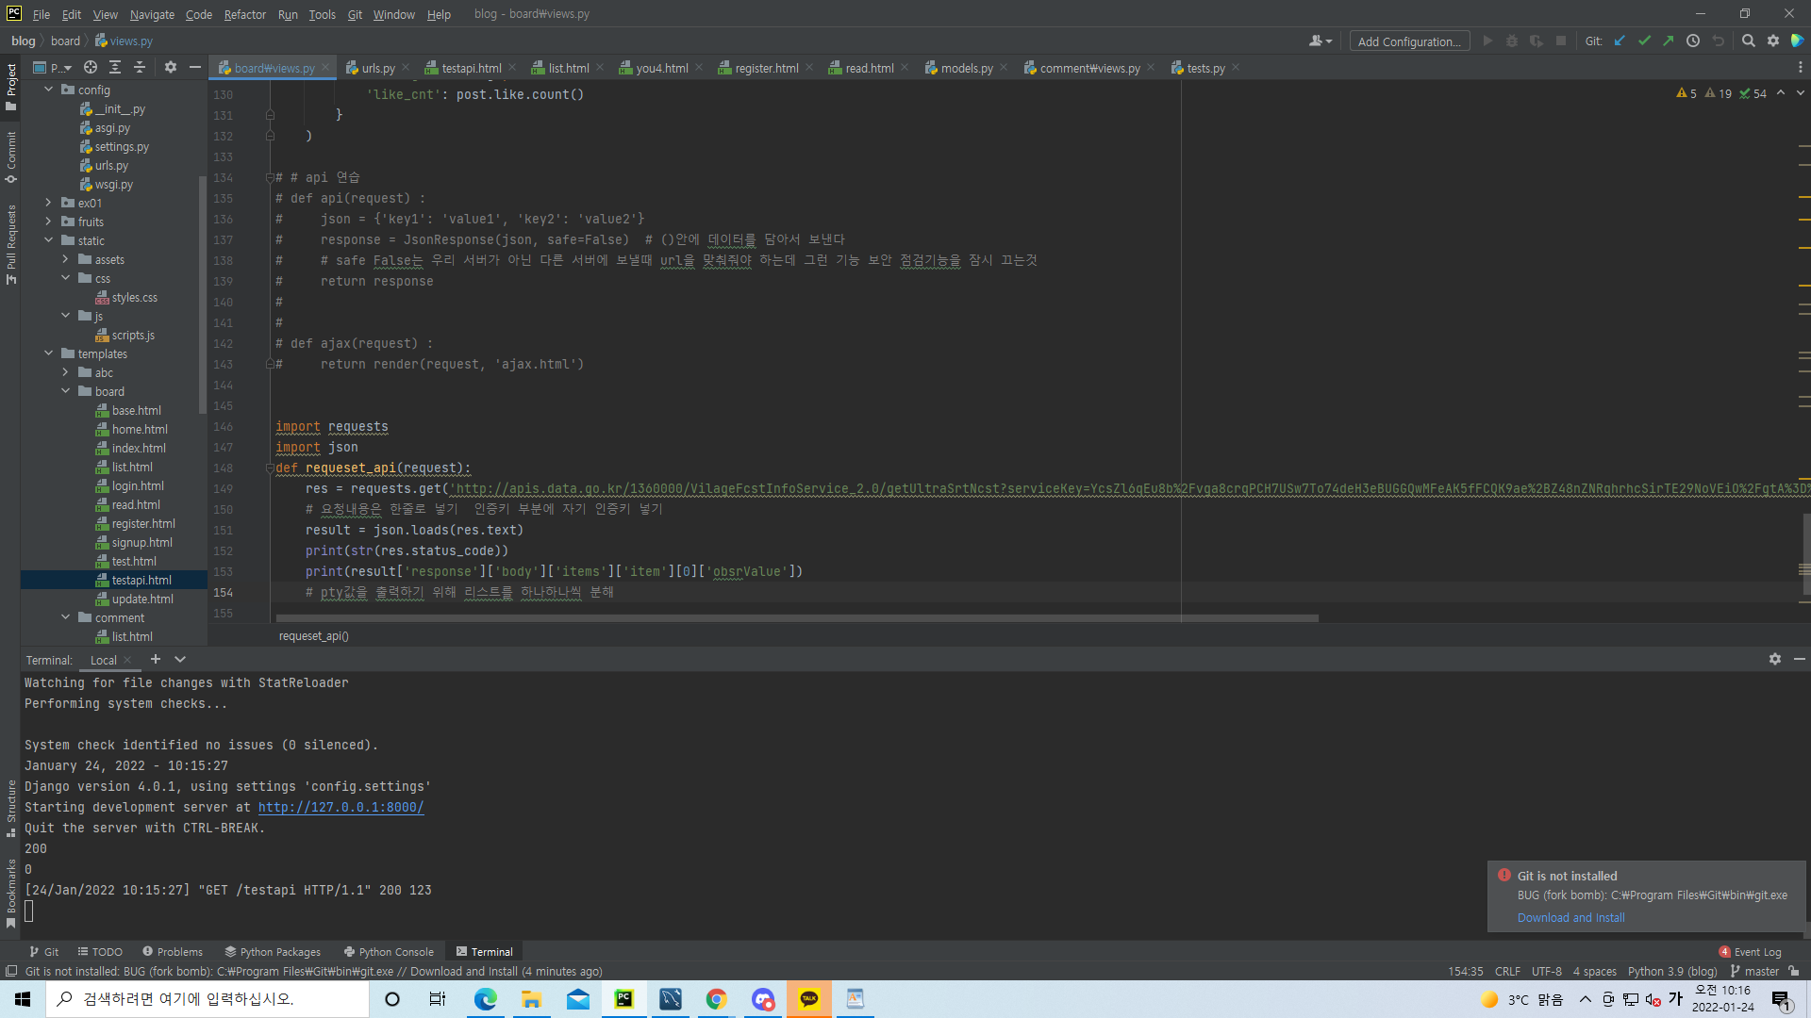This screenshot has width=1811, height=1018.
Task: Open the Tools menu
Action: tap(322, 14)
